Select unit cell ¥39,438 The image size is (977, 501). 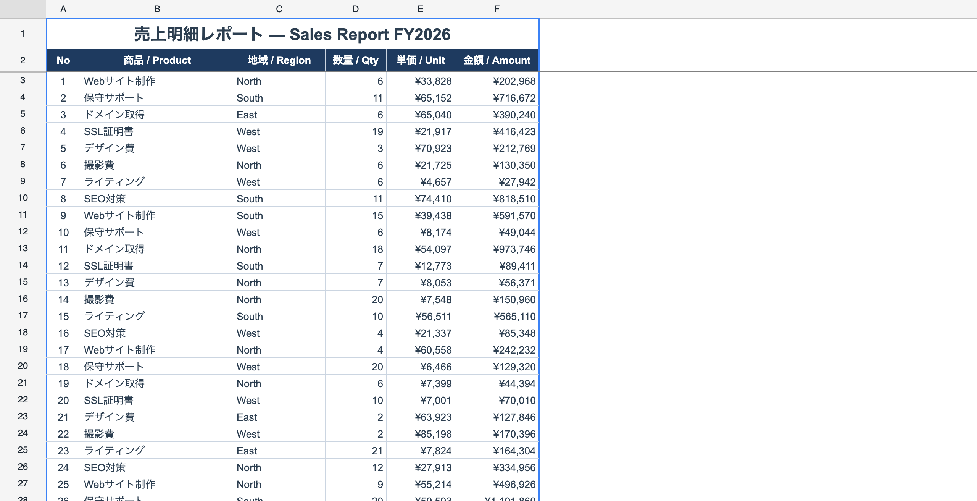(421, 215)
